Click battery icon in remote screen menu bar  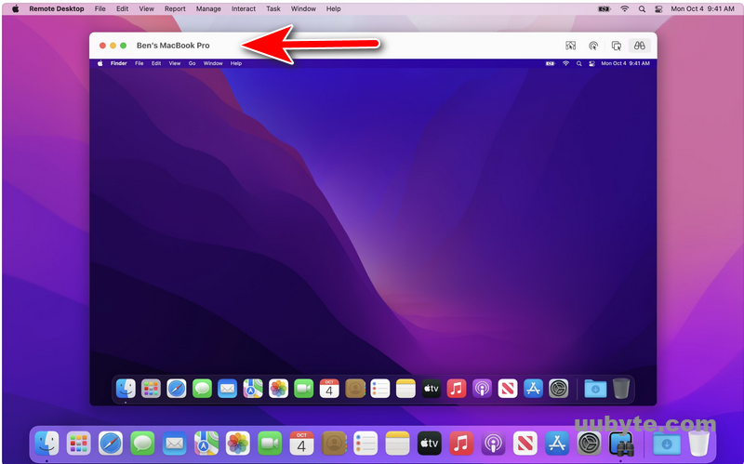pyautogui.click(x=550, y=63)
